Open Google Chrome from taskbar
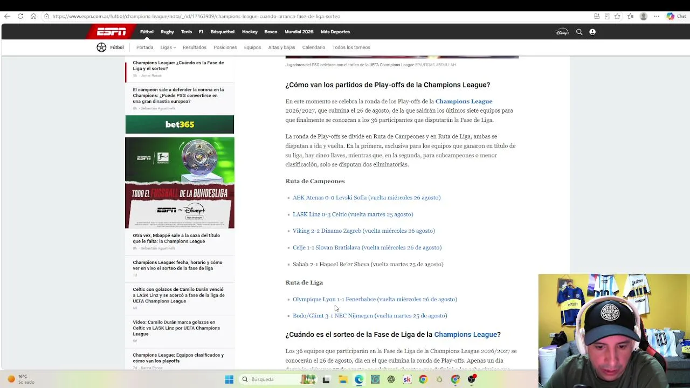The width and height of the screenshot is (690, 388). coord(423,379)
